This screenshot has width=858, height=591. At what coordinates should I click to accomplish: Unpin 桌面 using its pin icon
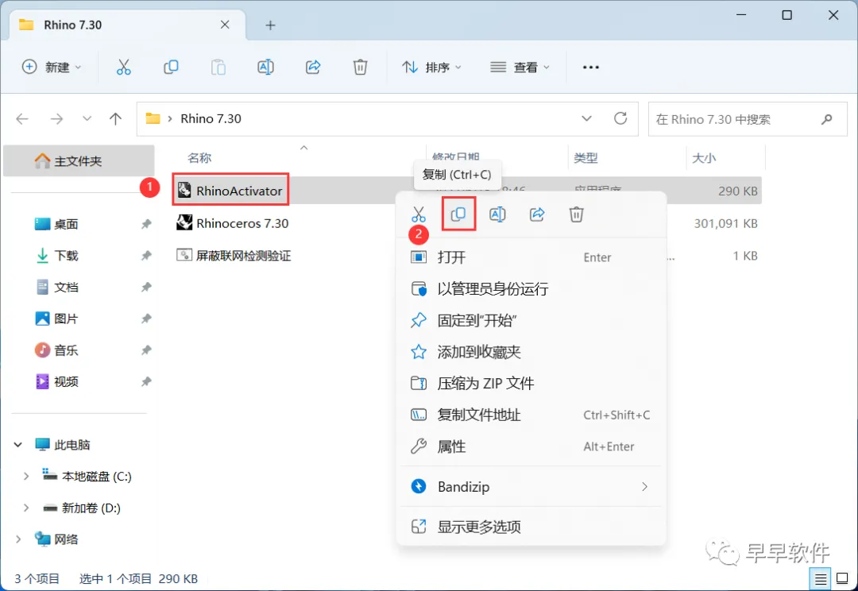click(146, 224)
